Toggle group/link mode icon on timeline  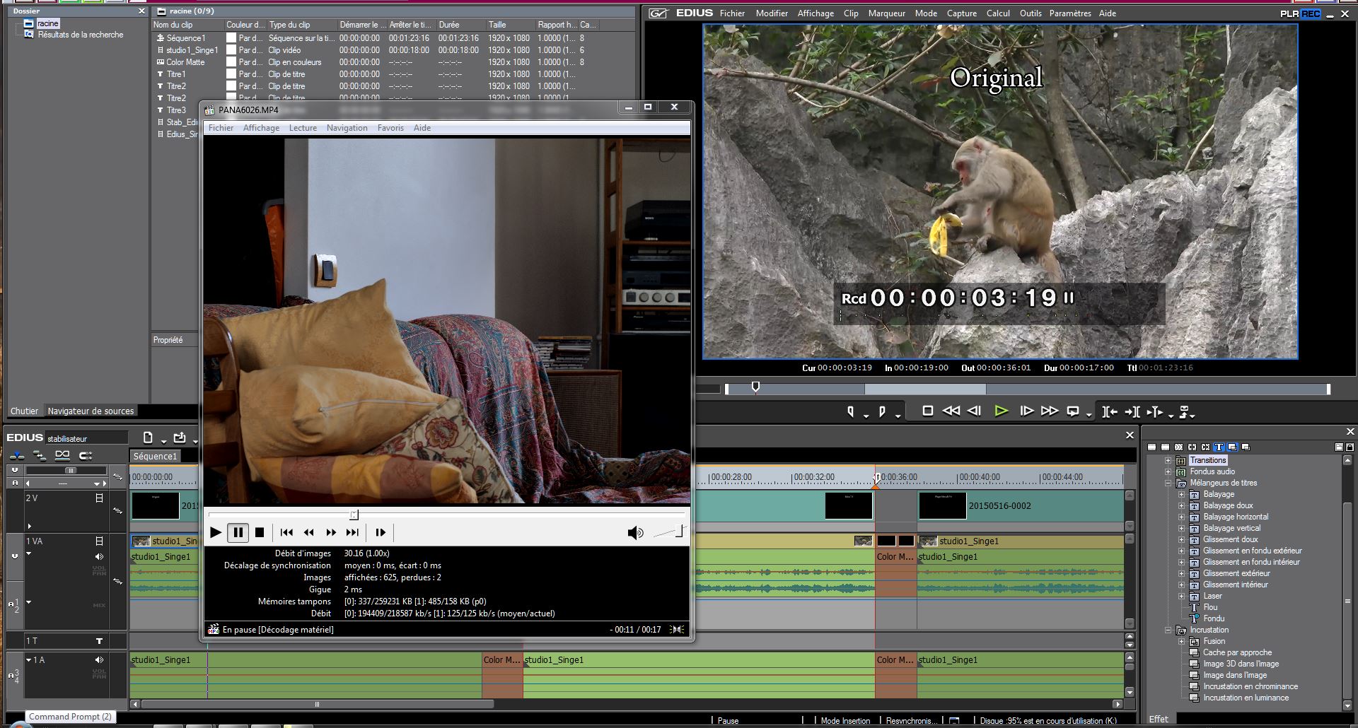click(x=86, y=455)
